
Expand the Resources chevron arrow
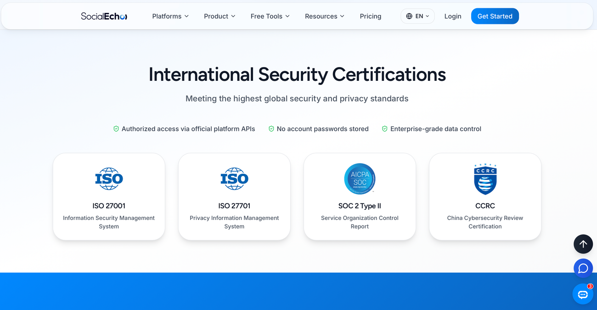coord(342,16)
